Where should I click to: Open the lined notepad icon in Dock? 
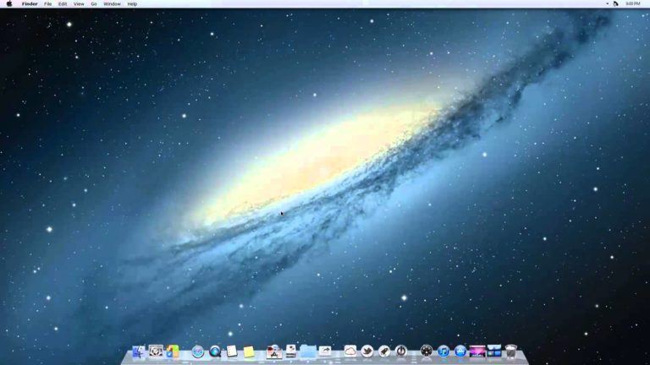(232, 351)
